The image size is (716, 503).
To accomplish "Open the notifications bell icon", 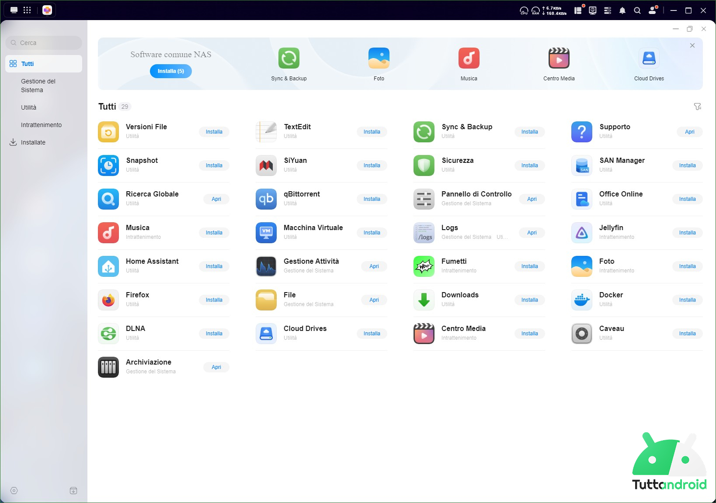I will click(x=622, y=10).
